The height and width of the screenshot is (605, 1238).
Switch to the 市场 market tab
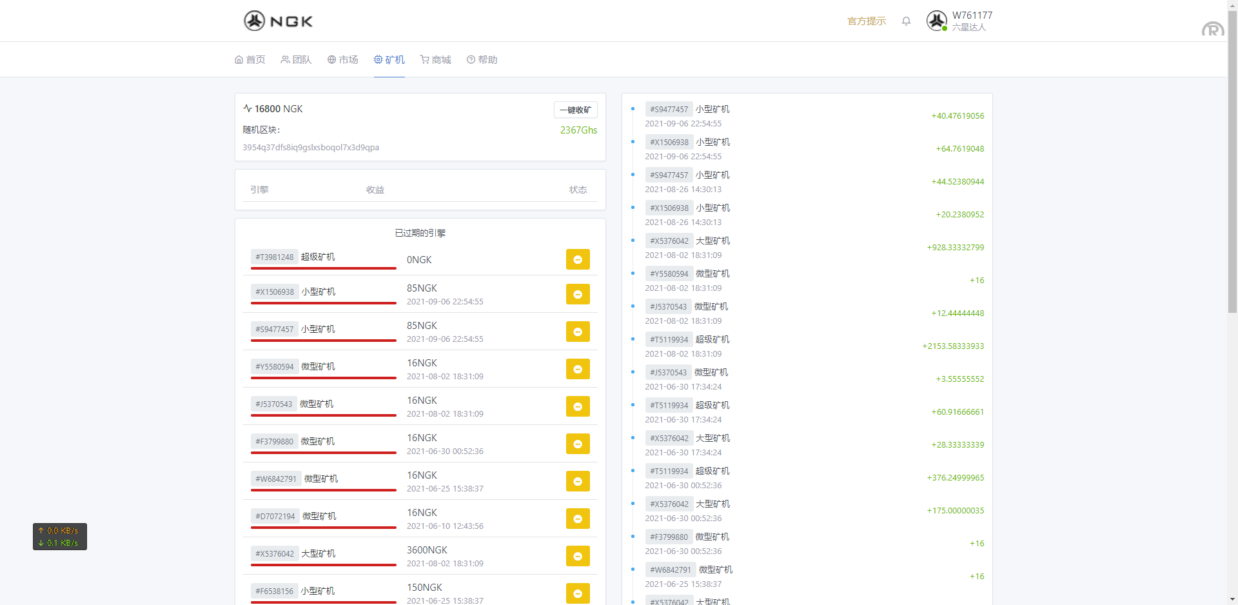[343, 60]
